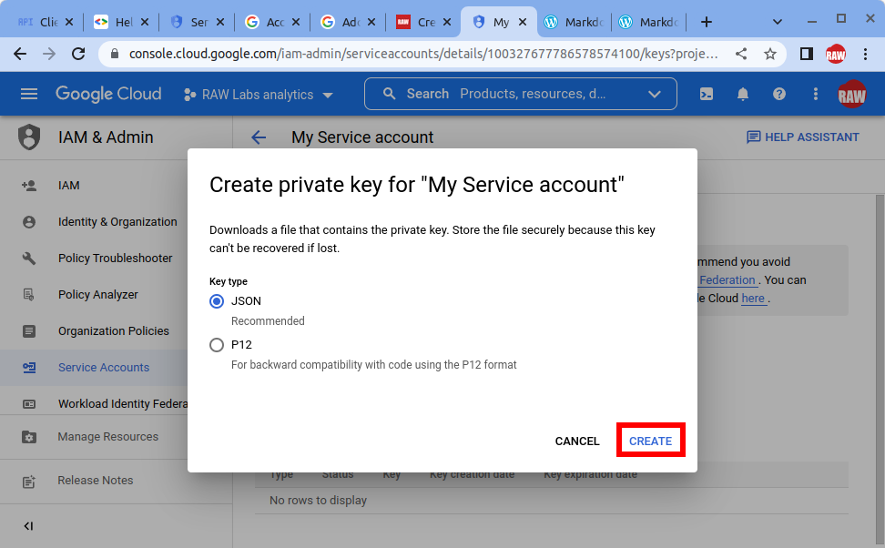Click the URL address bar
Screen dimensions: 885x548
(423, 54)
